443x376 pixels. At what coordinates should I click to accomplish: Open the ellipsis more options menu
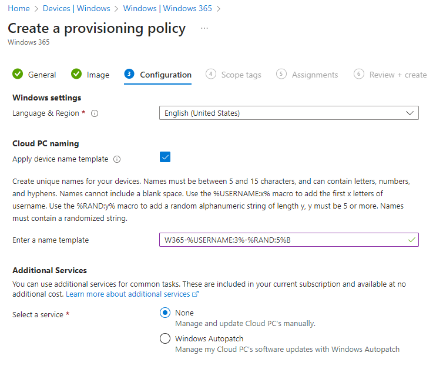(x=204, y=28)
